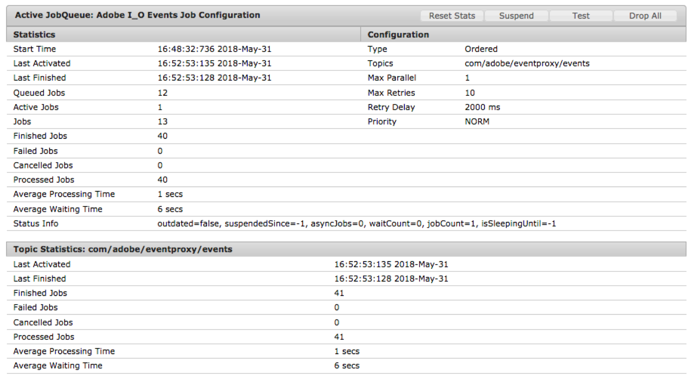Select the Cancelled Jobs label in the Statistics section
The height and width of the screenshot is (380, 691).
[43, 166]
